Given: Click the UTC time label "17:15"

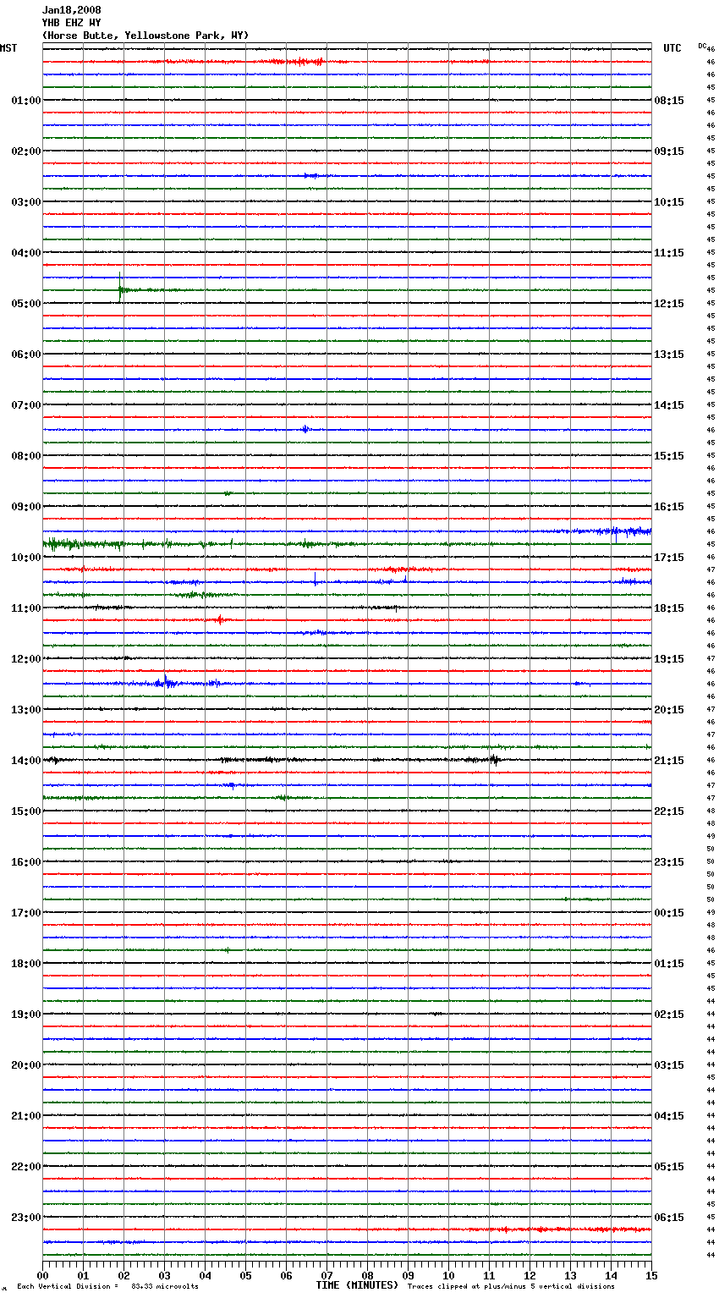Looking at the screenshot, I should point(669,558).
